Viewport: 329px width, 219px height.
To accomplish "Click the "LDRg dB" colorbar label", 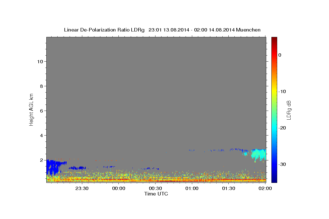I will pos(289,110).
